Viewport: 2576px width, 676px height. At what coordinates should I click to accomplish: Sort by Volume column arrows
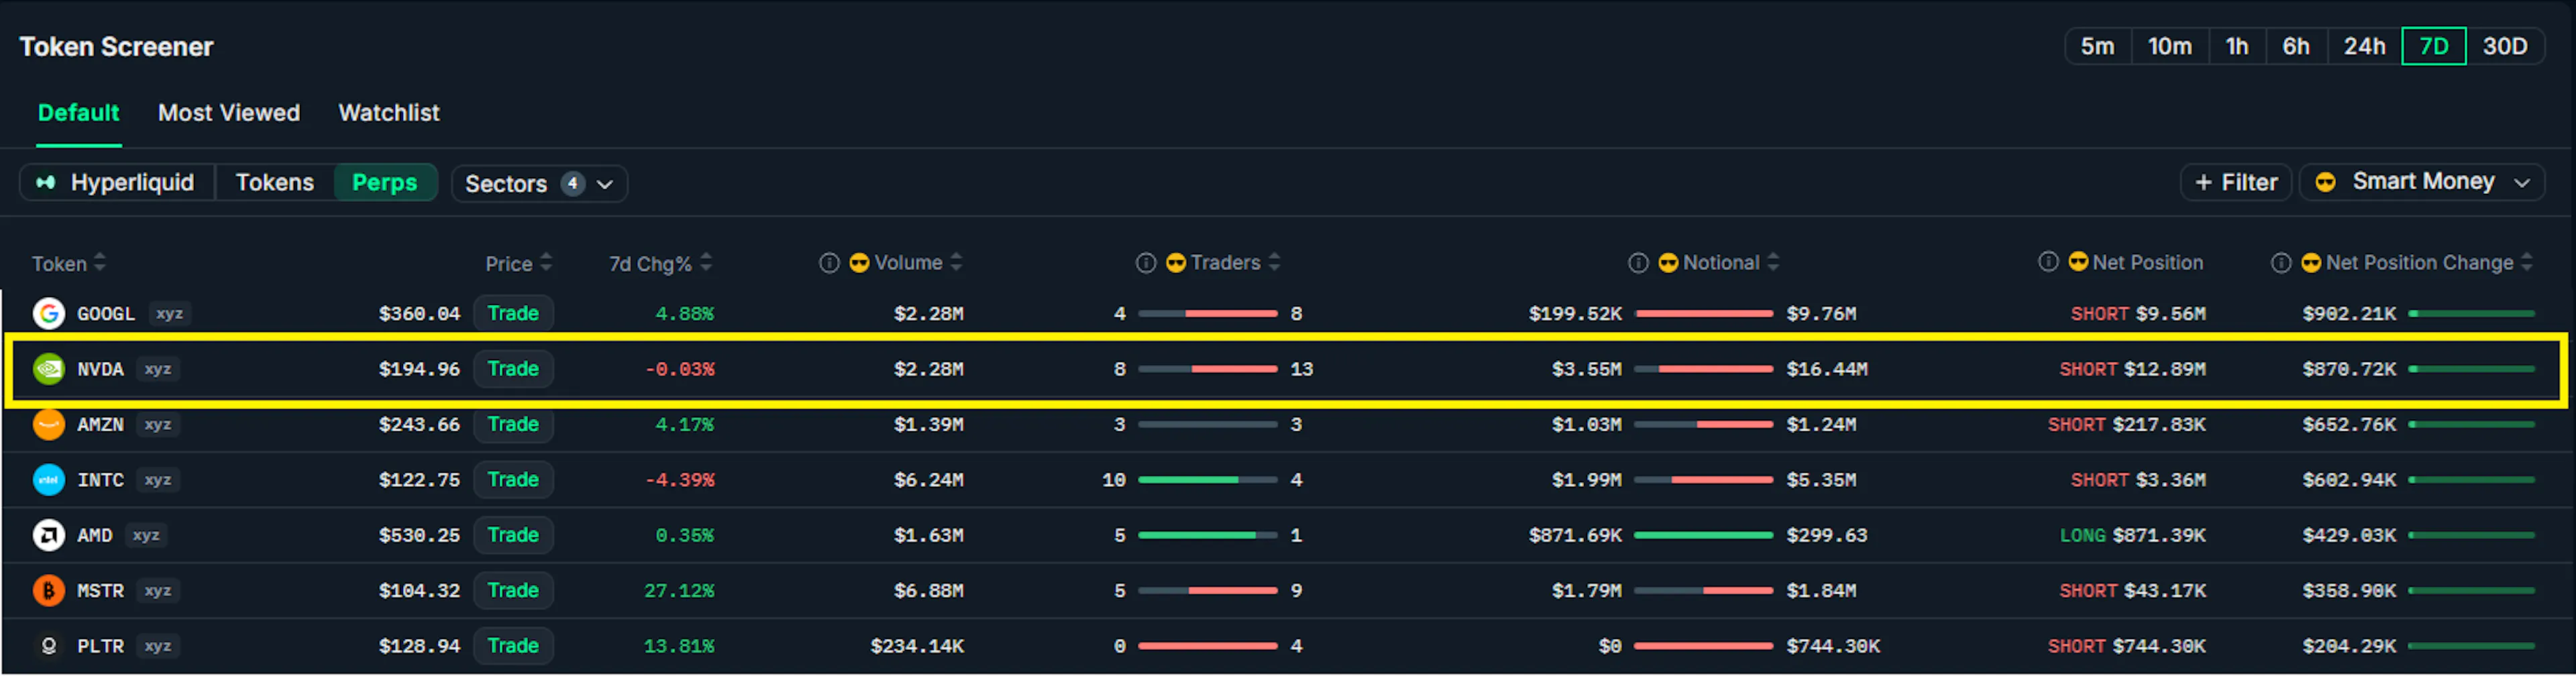coord(956,263)
